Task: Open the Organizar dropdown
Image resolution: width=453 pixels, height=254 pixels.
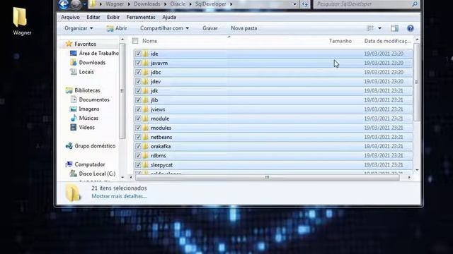Action: (79, 28)
